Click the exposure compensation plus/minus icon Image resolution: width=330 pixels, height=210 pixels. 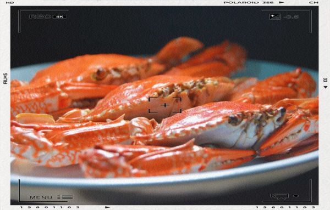(x=275, y=17)
